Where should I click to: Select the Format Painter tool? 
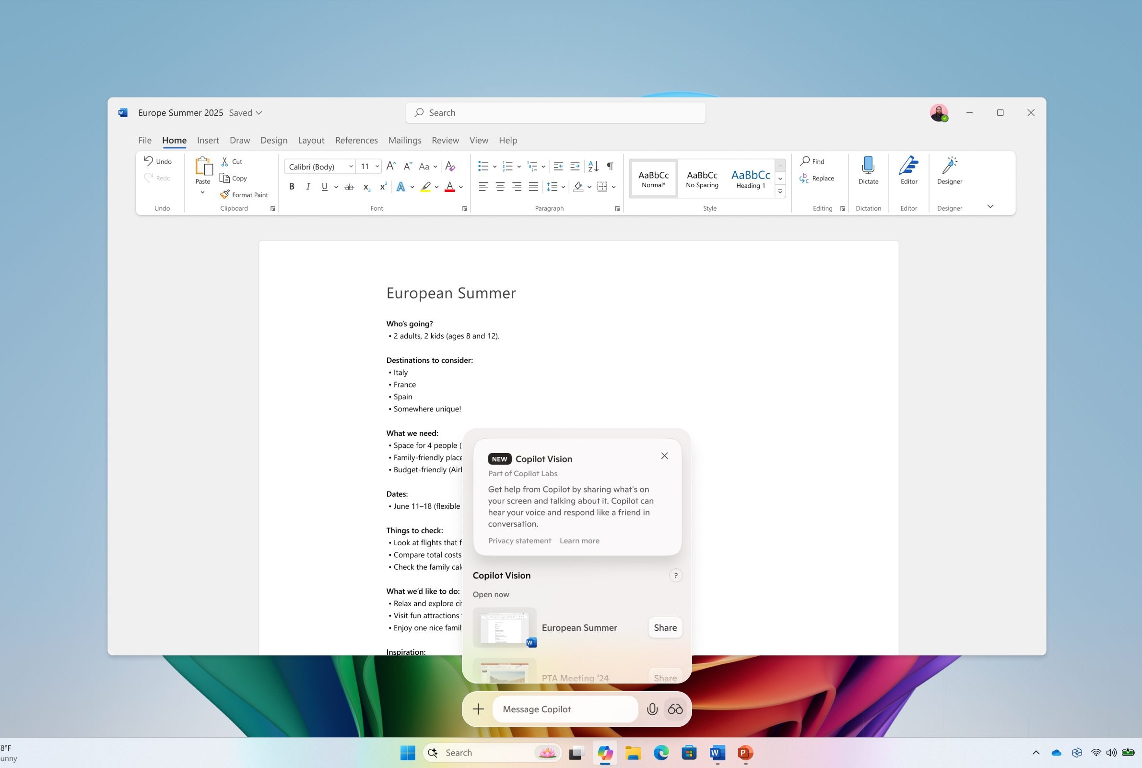pyautogui.click(x=244, y=194)
